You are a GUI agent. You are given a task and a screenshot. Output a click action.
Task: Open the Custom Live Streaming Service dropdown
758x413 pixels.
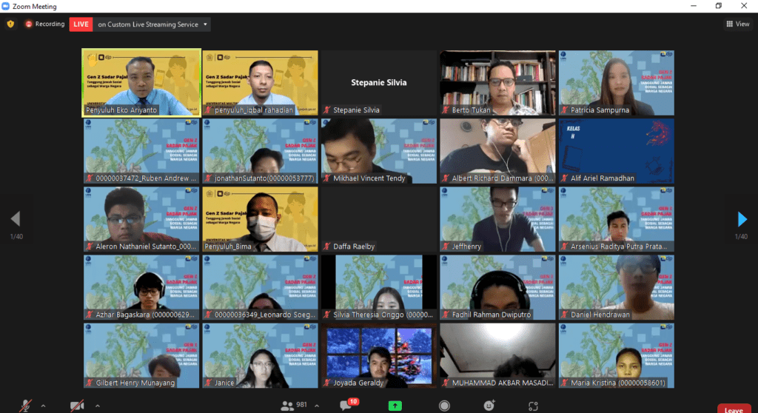152,24
